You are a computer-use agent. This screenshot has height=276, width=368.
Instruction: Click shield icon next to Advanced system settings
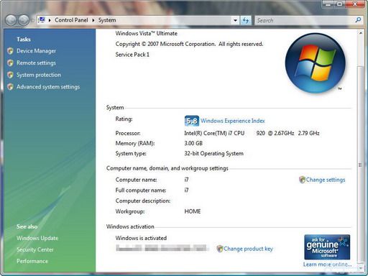pyautogui.click(x=10, y=87)
